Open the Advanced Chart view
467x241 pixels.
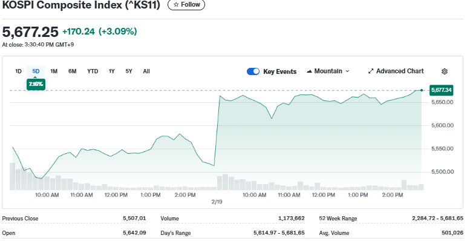coord(396,71)
